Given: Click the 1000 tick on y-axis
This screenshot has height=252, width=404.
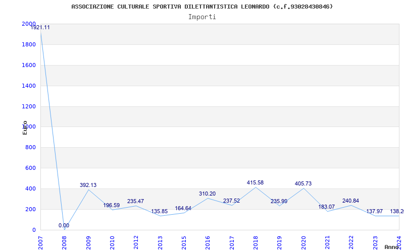Looking at the screenshot, I should (x=28, y=127).
